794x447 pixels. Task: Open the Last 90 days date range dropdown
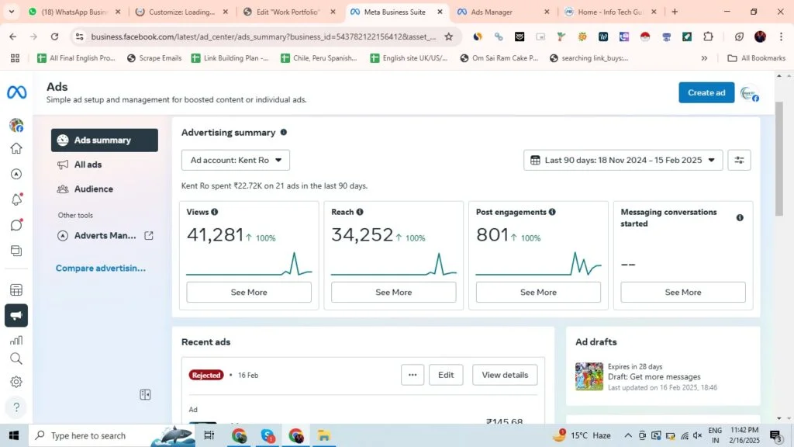click(x=623, y=160)
